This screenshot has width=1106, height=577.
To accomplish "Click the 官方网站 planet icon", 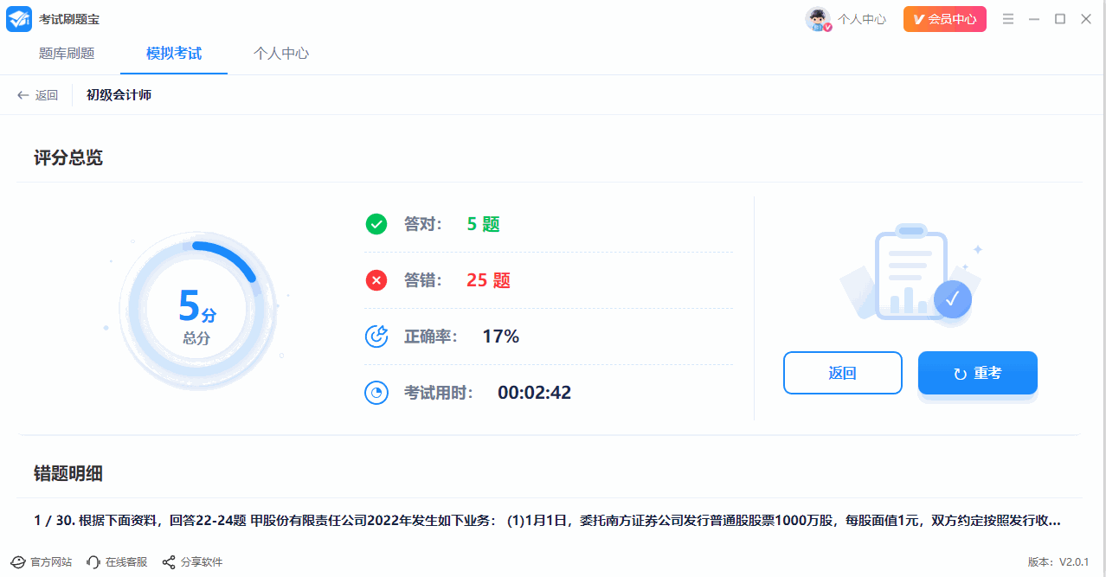I will pyautogui.click(x=18, y=562).
